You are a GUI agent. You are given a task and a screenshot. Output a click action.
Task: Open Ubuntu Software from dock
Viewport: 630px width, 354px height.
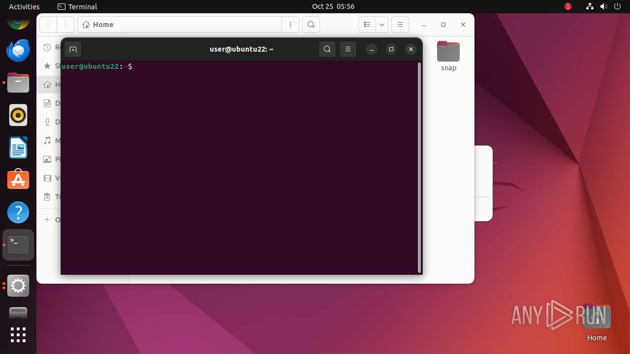(x=18, y=180)
